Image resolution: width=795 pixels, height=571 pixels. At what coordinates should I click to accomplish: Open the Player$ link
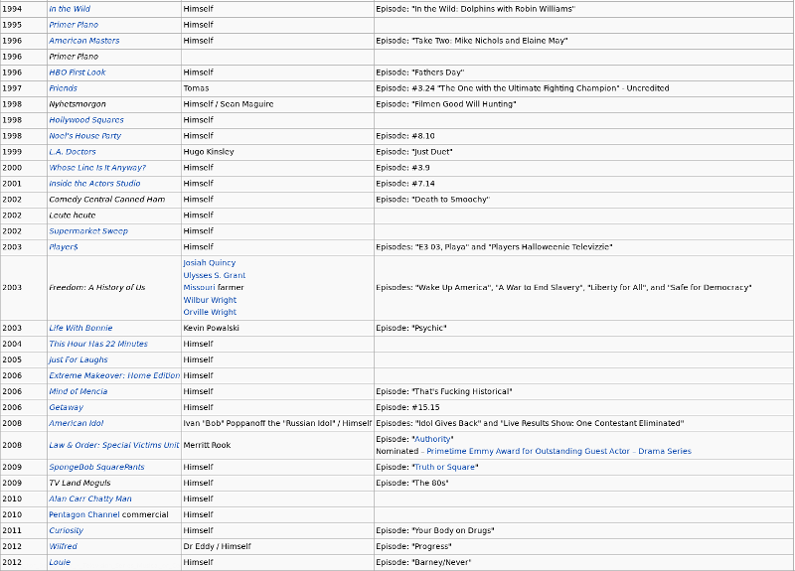64,246
